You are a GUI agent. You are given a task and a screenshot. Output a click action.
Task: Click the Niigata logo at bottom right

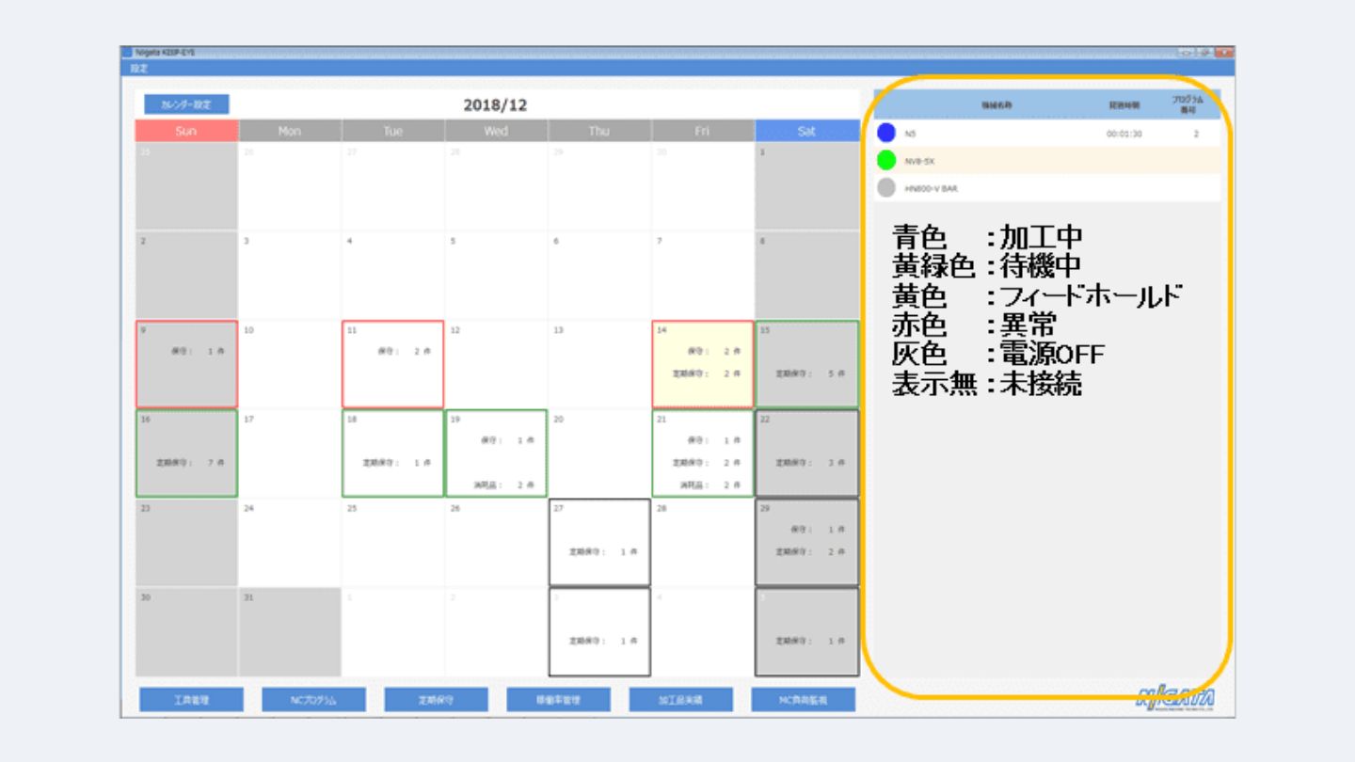tap(1176, 697)
